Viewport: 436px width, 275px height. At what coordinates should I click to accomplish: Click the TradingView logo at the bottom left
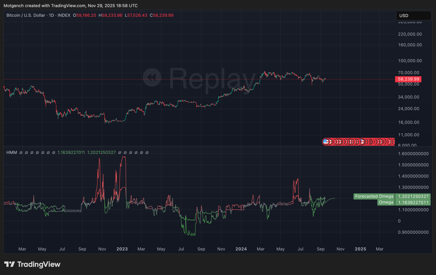pos(32,264)
